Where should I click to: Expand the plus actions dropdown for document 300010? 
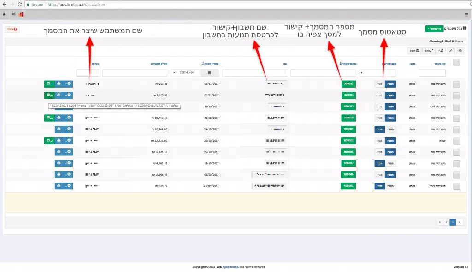point(68,118)
